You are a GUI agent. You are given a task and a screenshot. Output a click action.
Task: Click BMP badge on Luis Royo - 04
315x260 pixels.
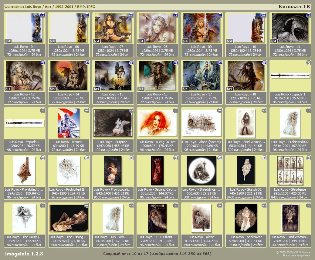(x=42, y=15)
